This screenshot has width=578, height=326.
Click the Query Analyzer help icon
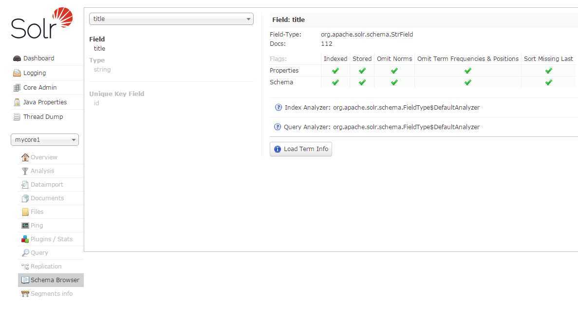pos(278,127)
